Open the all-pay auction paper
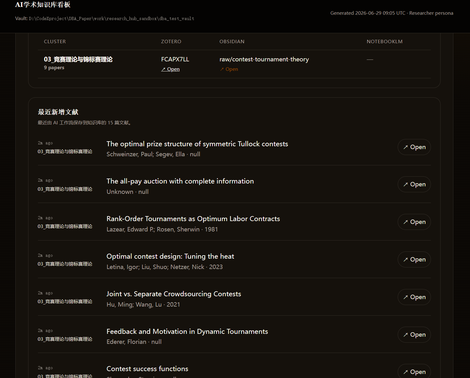This screenshot has height=378, width=470. pos(414,184)
